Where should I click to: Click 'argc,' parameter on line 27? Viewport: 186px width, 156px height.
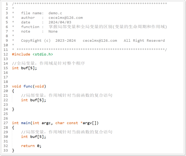click(x=47, y=123)
